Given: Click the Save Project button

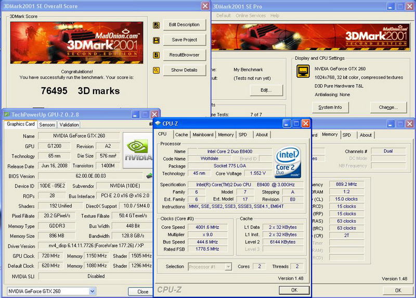Looking at the screenshot, I should [x=185, y=40].
